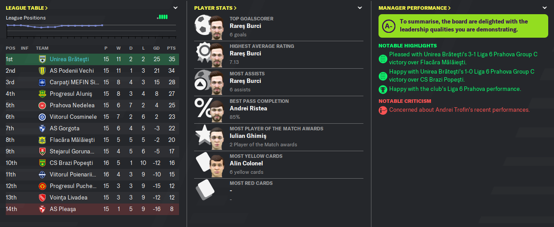Click the Viitorul Cosminele team crest

pos(42,117)
